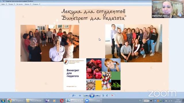Rotate the photo clockwise

pyautogui.click(x=107, y=96)
